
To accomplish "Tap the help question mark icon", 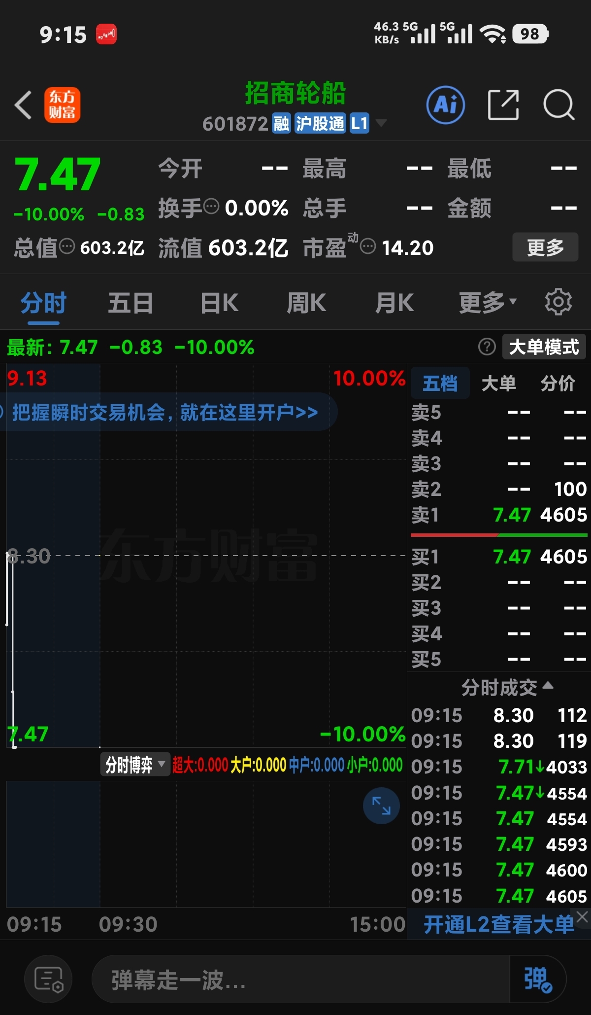I will (487, 347).
